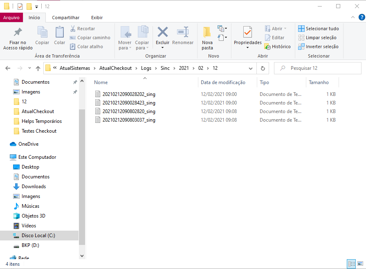
Task: Click the Colar clipboard icon
Action: (x=60, y=32)
